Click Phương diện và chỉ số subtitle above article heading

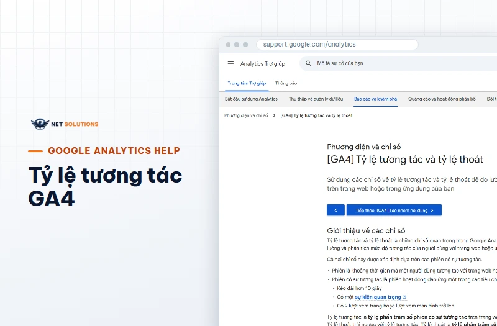tap(364, 147)
